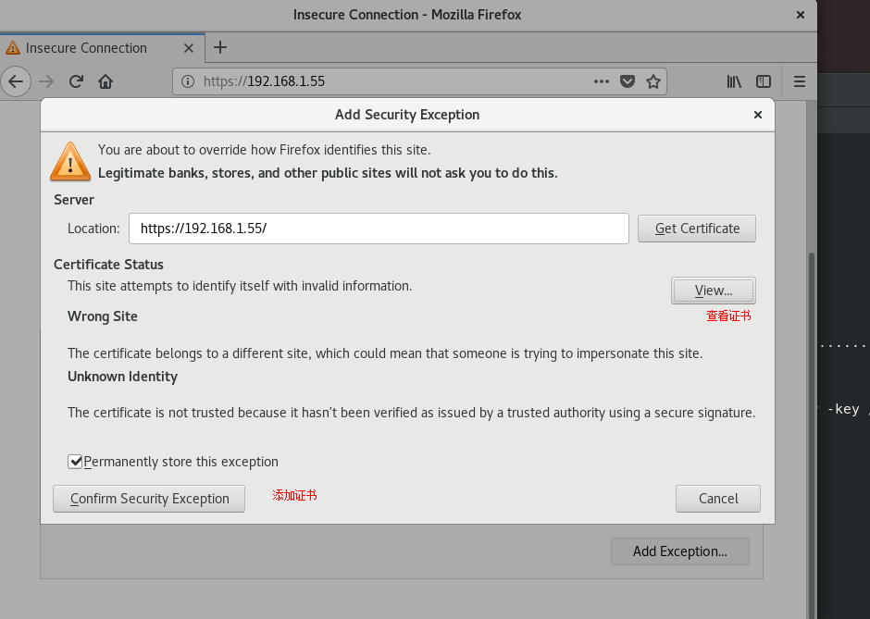870x619 pixels.
Task: Close the Add Security Exception dialog
Action: 758,115
